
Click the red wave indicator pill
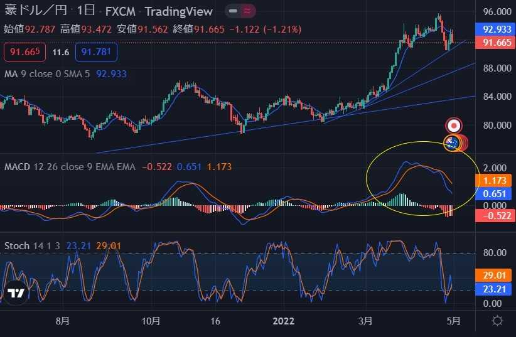pyautogui.click(x=247, y=11)
